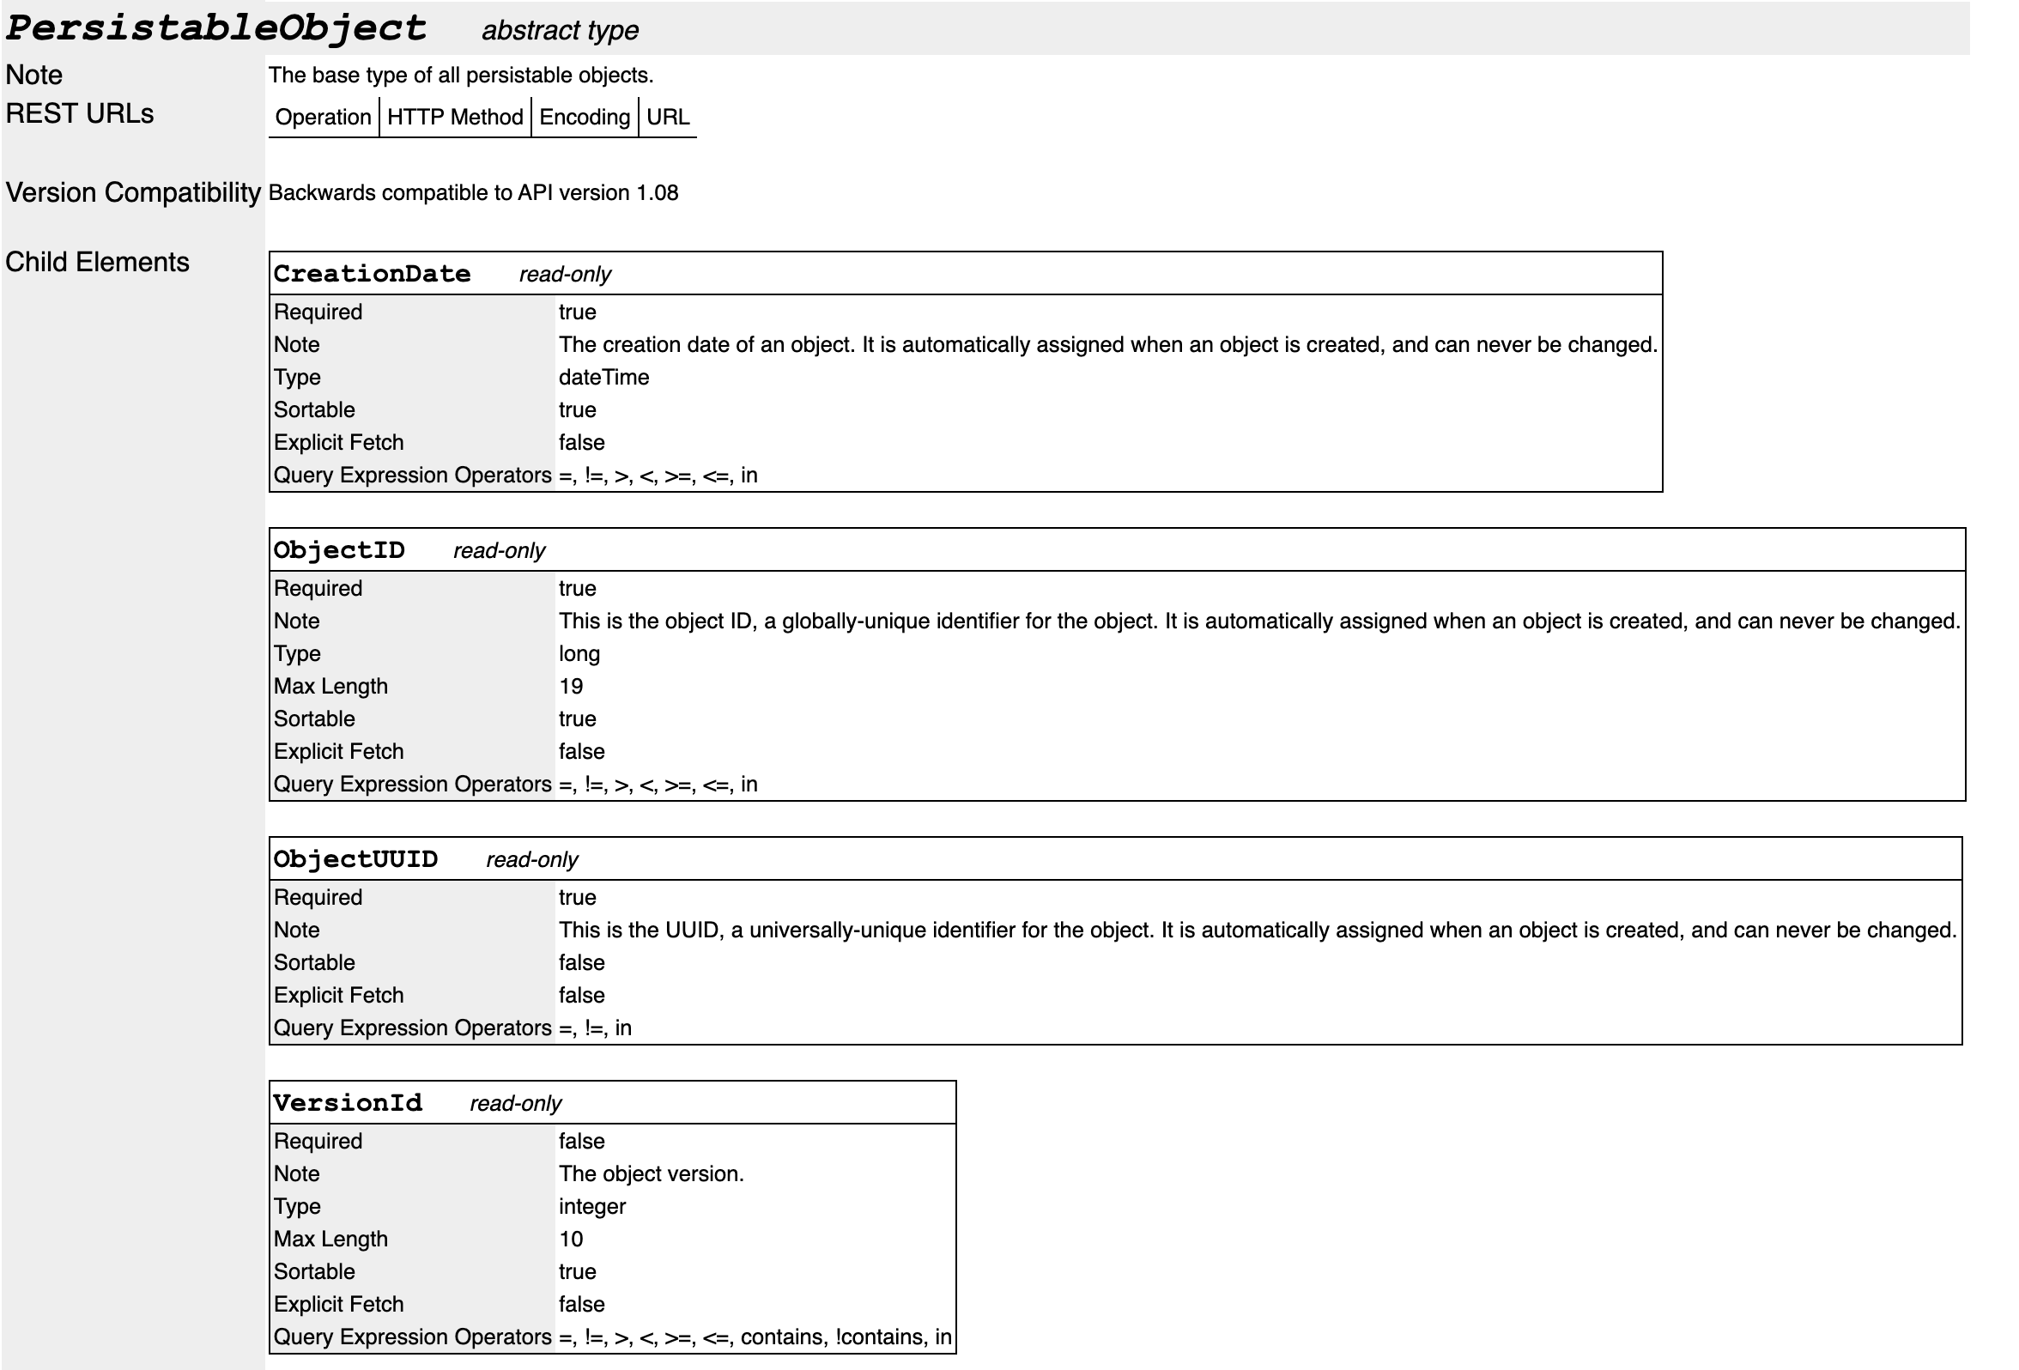Click Max Length value 19

(x=571, y=687)
